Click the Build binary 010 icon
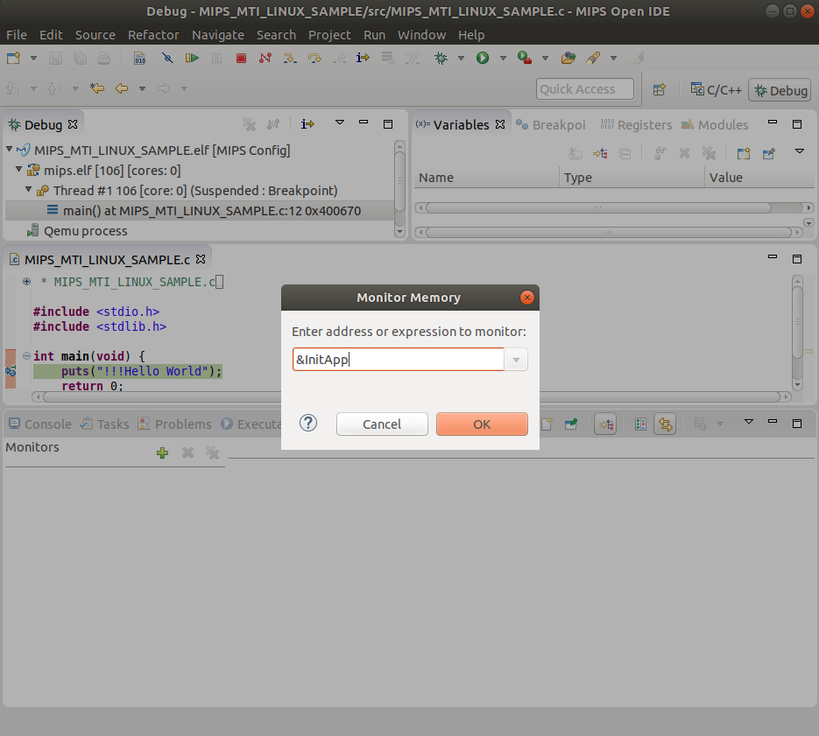 tap(139, 58)
